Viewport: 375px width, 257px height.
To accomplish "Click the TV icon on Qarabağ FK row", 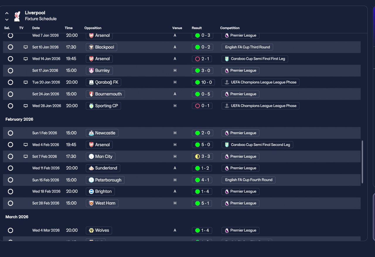I will (x=26, y=82).
